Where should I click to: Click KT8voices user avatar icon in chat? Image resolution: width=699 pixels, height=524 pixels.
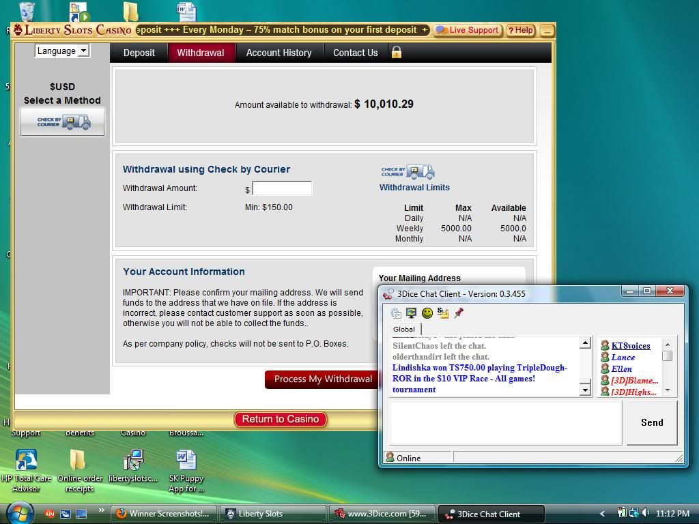pyautogui.click(x=605, y=345)
